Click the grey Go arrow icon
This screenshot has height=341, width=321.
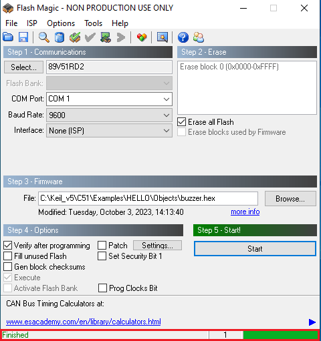coord(121,37)
